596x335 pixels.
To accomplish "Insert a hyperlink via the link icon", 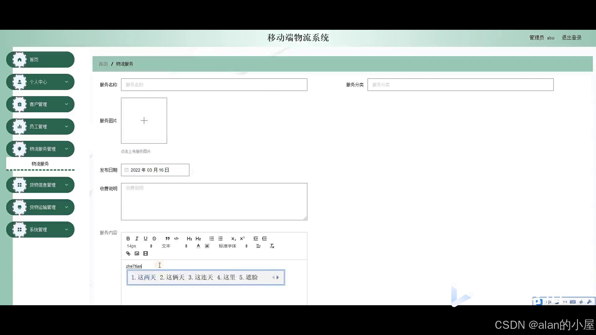I will (128, 253).
